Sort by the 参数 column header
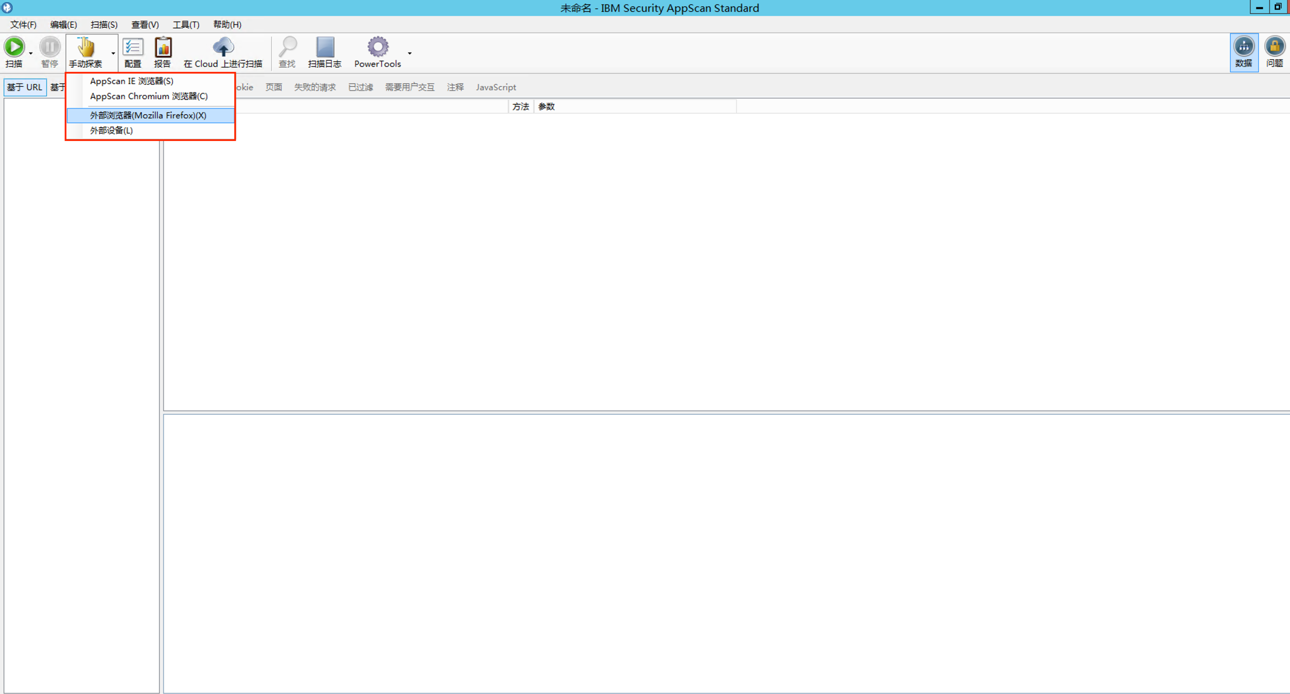Screen dimensions: 1290x694 pyautogui.click(x=635, y=106)
